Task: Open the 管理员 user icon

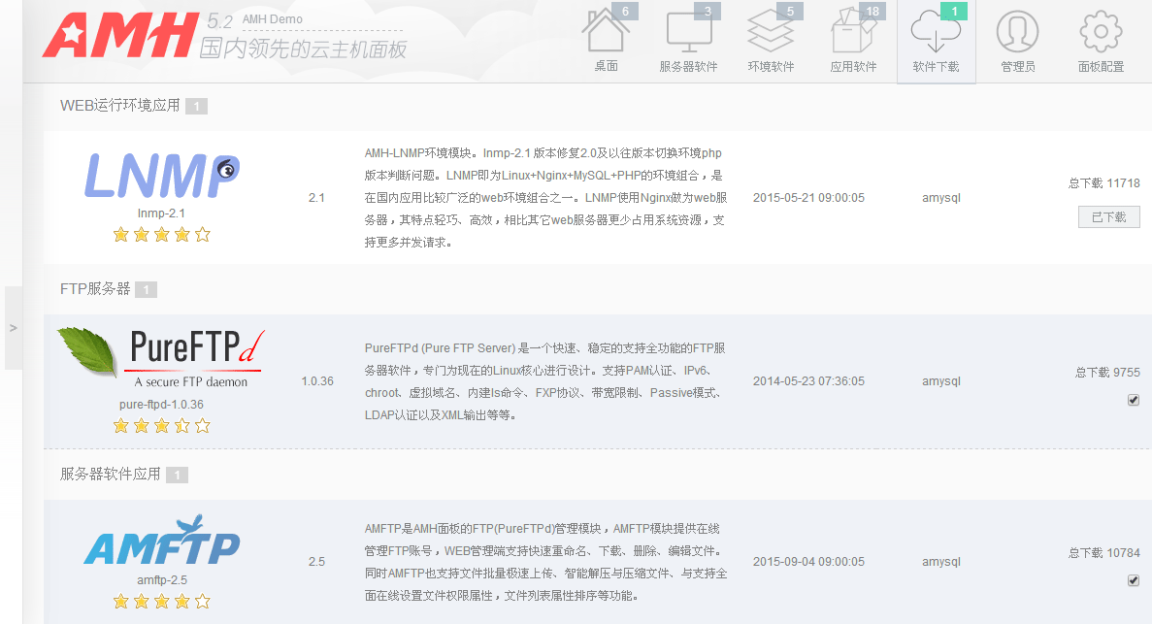Action: point(1017,32)
